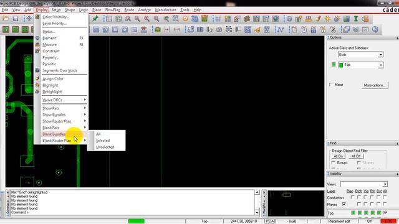The width and height of the screenshot is (399, 224).
Task: Choose Unselected in Blank Bundles submenu
Action: point(105,147)
